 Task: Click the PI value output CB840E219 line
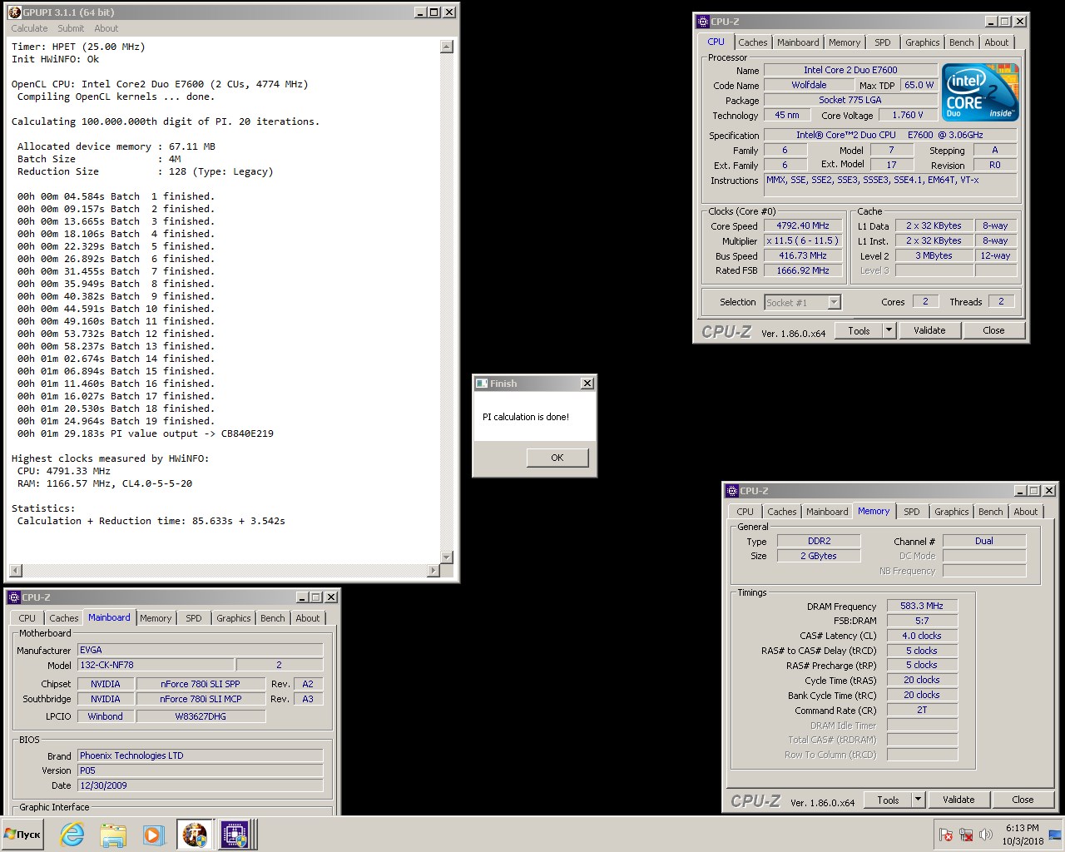tap(146, 433)
